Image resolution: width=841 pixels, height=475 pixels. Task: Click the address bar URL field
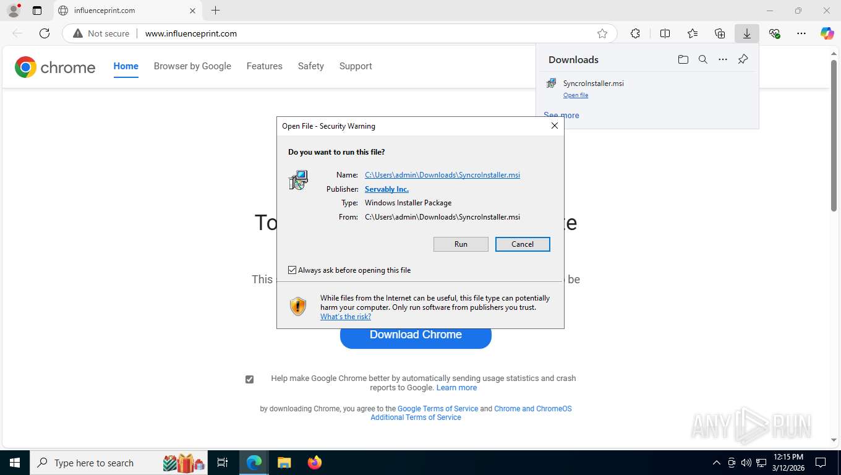tap(365, 33)
